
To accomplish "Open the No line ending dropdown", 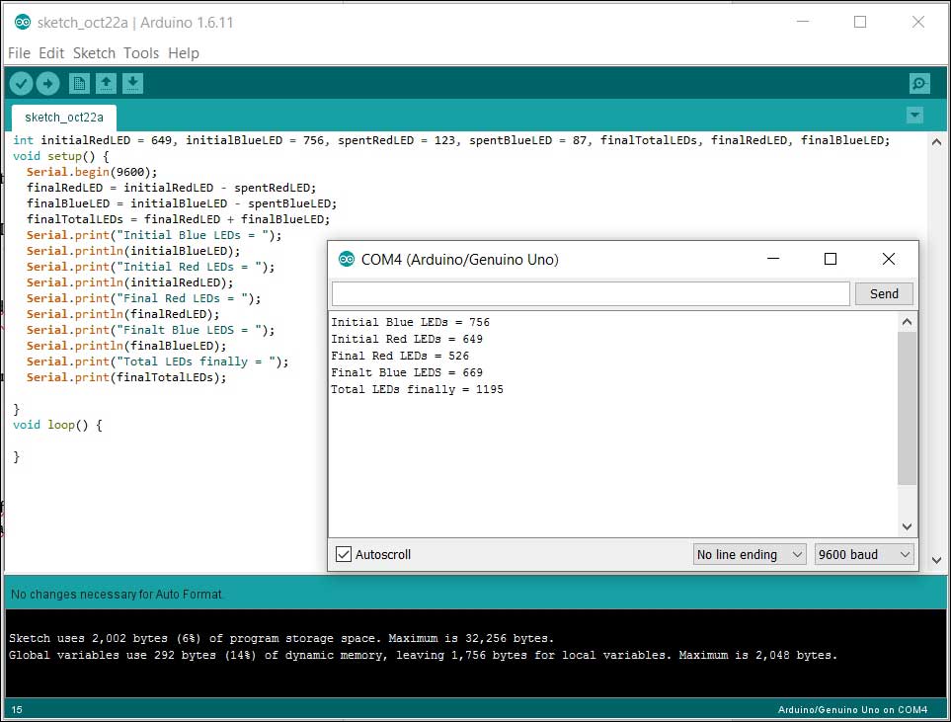I will pyautogui.click(x=750, y=554).
